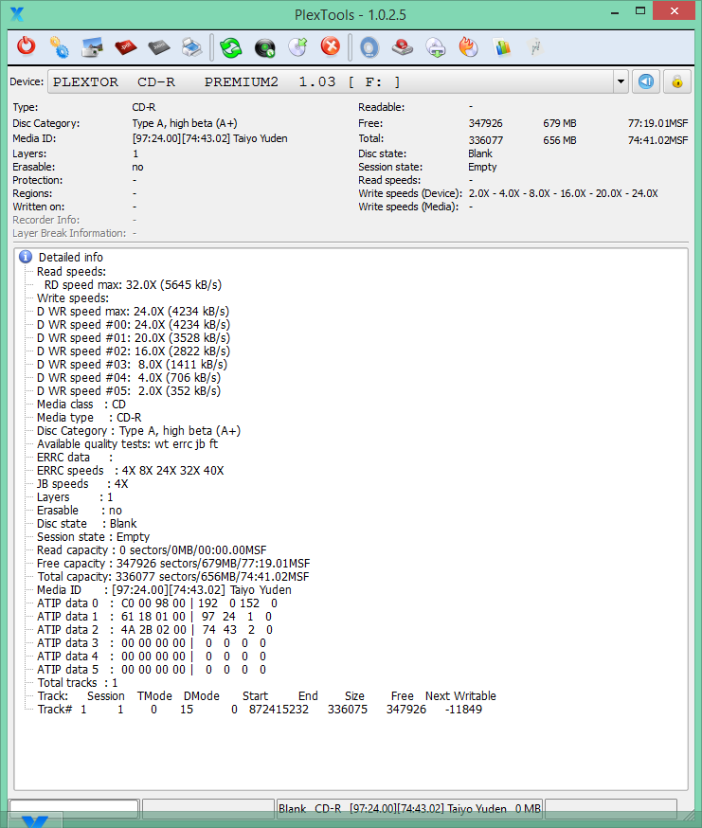This screenshot has height=828, width=702.
Task: Click the 77:19.01MSF free time value
Action: click(657, 123)
